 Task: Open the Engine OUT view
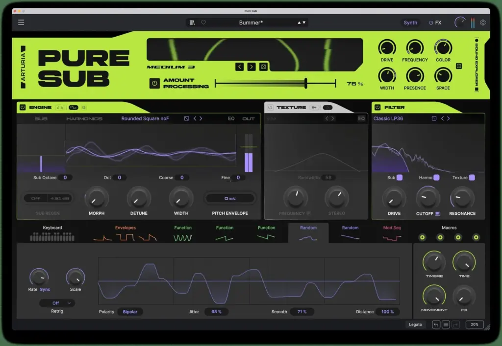(248, 118)
